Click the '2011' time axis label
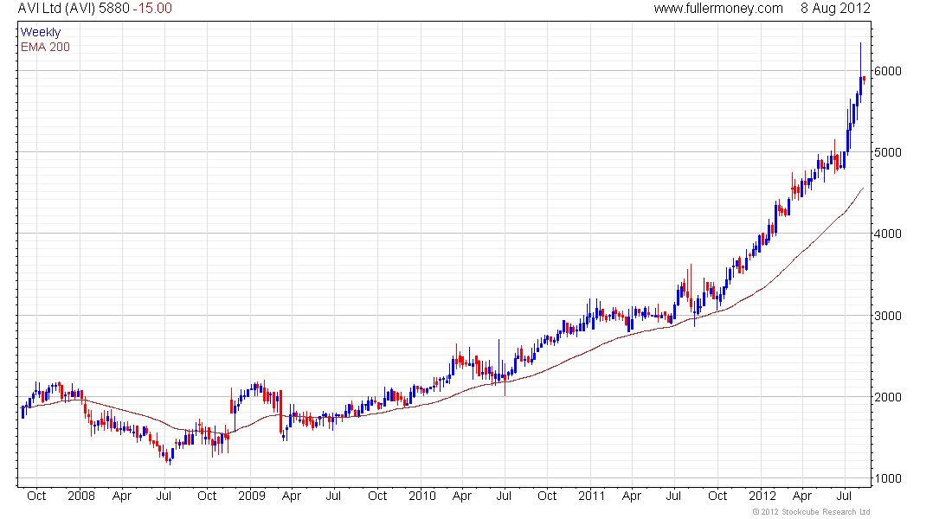The height and width of the screenshot is (519, 952). tap(591, 496)
